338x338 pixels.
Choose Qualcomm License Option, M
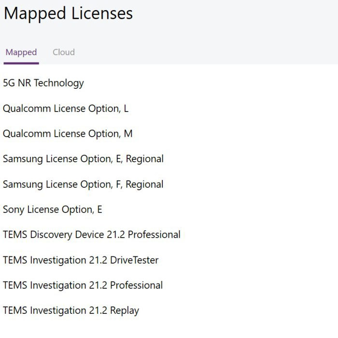tap(68, 134)
